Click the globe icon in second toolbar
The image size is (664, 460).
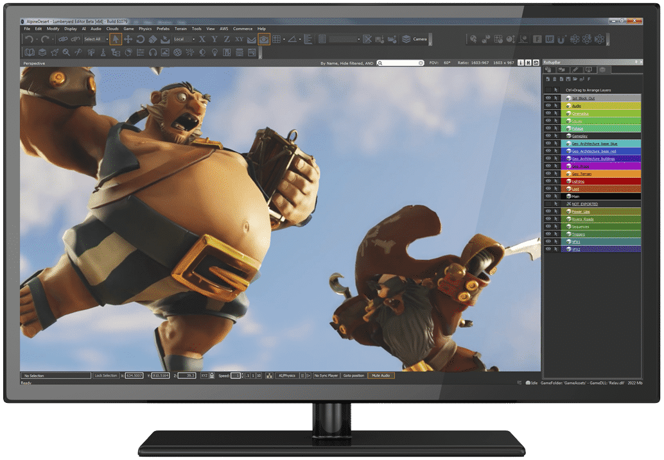(177, 53)
